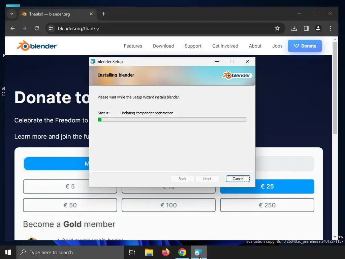Toggle Chrome side panel icon
The width and height of the screenshot is (345, 259).
[306, 28]
